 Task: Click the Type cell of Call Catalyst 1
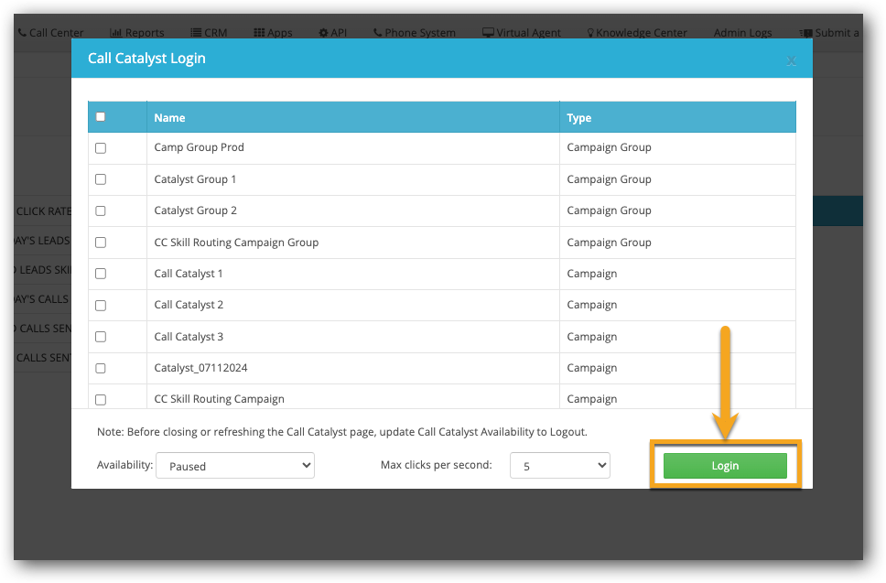[677, 274]
